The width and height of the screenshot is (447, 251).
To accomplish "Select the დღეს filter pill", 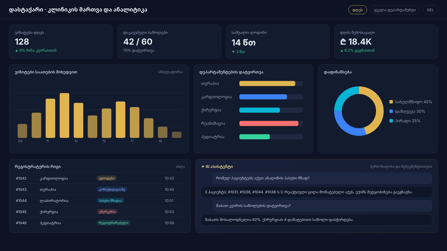I will [358, 10].
